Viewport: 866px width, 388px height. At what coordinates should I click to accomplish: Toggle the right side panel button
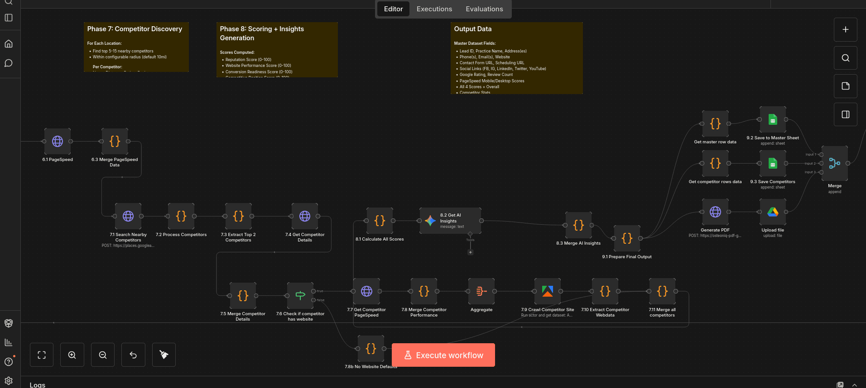846,114
